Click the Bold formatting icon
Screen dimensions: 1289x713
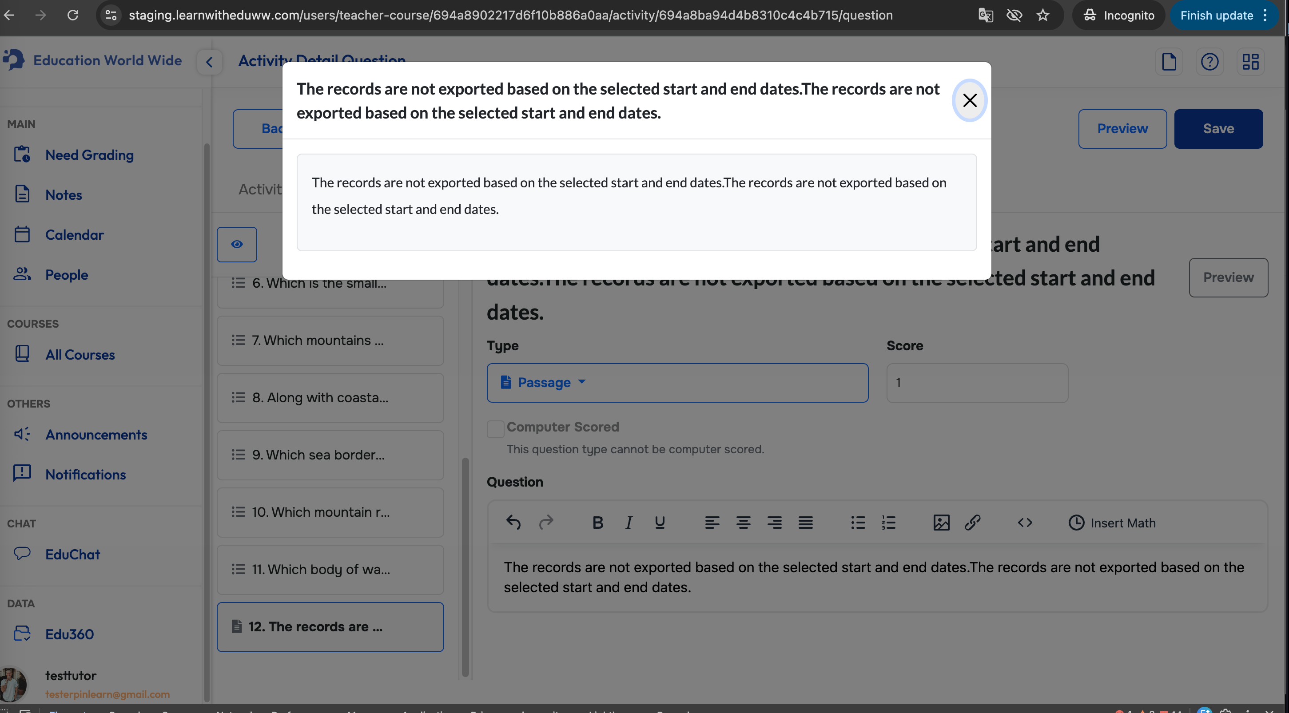coord(597,523)
